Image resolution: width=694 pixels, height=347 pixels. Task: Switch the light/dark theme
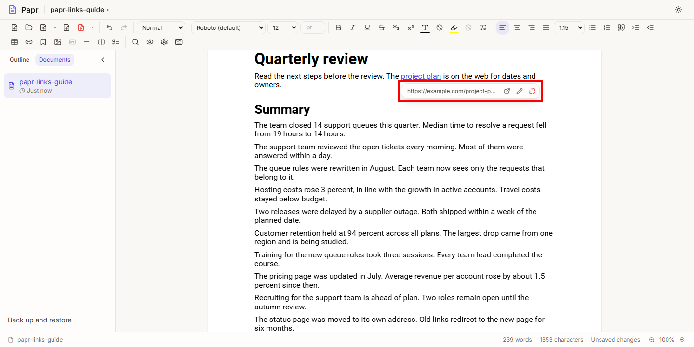(x=679, y=10)
